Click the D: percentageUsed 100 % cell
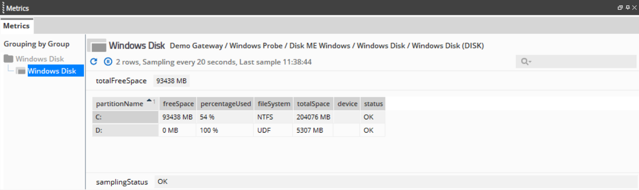This screenshot has height=190, width=639. tap(209, 130)
